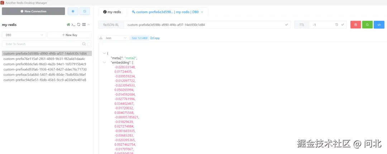Click the value -0.00005785821
The image size is (387, 154).
[x=126, y=117]
